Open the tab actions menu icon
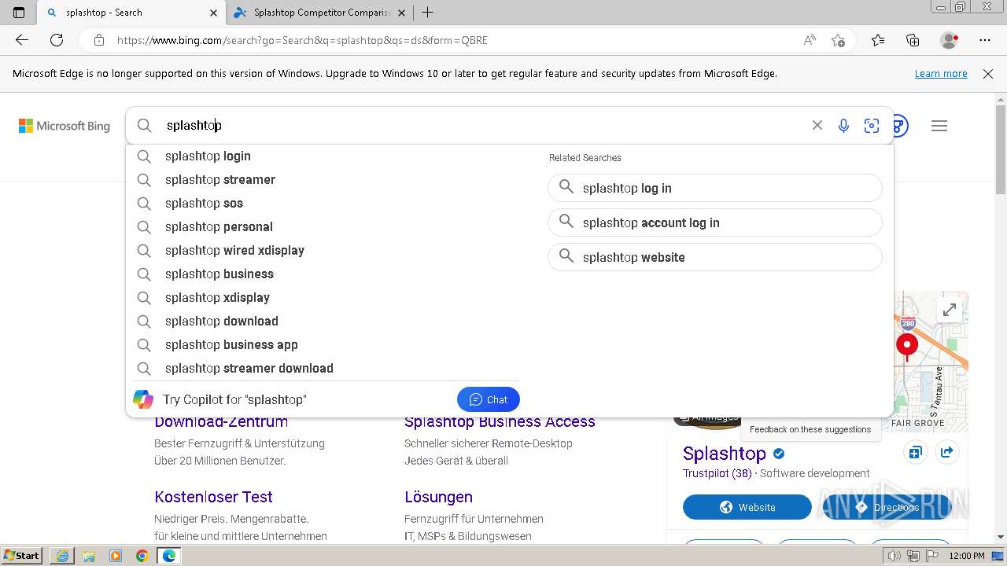1007x566 pixels. click(19, 13)
